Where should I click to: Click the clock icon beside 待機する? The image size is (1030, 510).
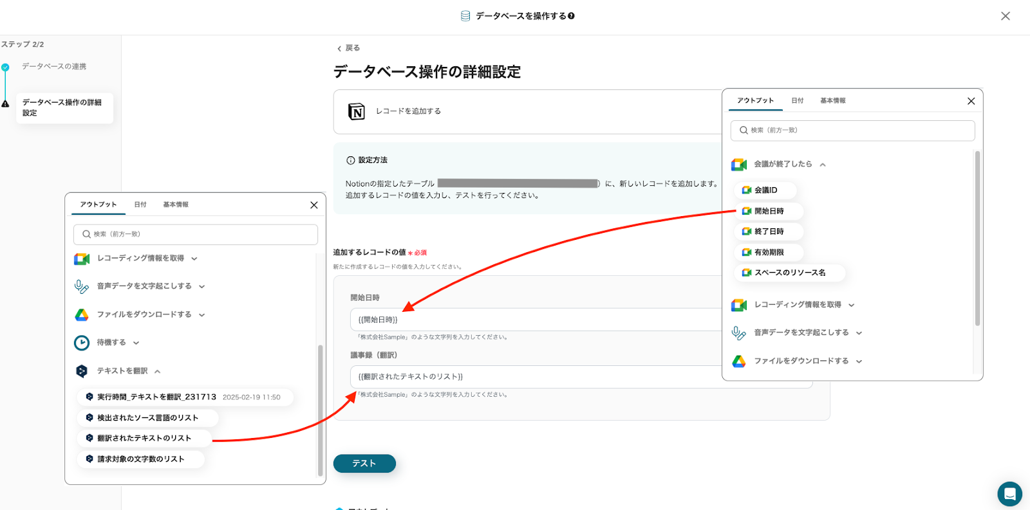click(82, 343)
